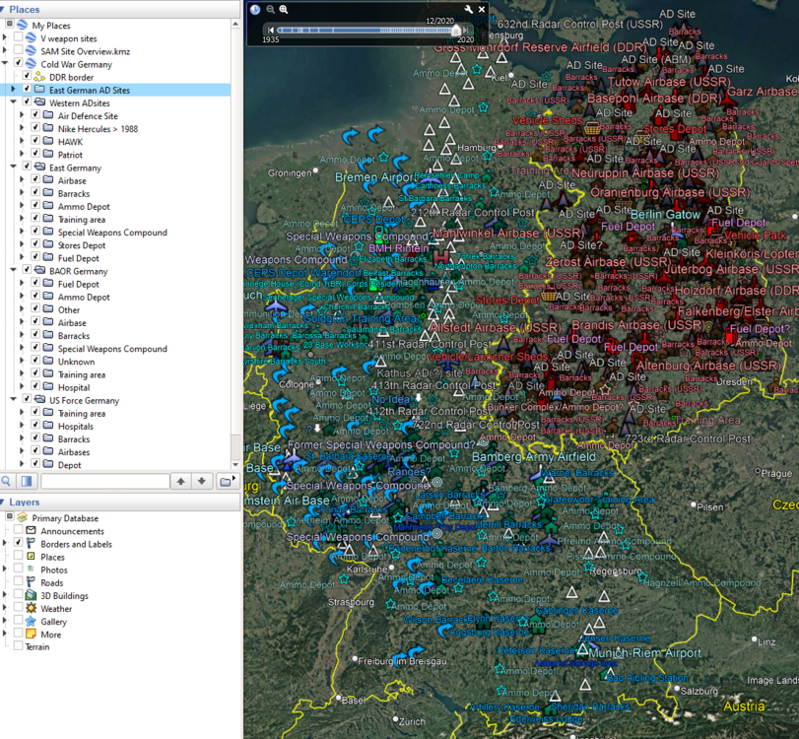799x739 pixels.
Task: Open time slider options wrench
Action: click(x=468, y=10)
